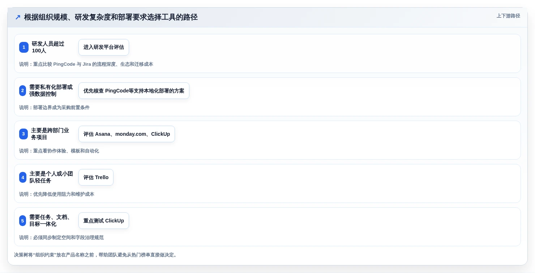Click the step 1 number badge
The width and height of the screenshot is (535, 273).
tap(24, 47)
